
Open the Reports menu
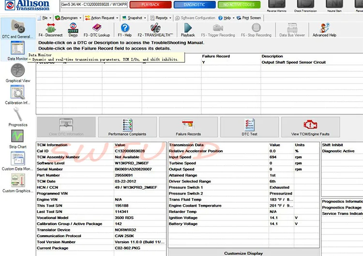click(161, 18)
